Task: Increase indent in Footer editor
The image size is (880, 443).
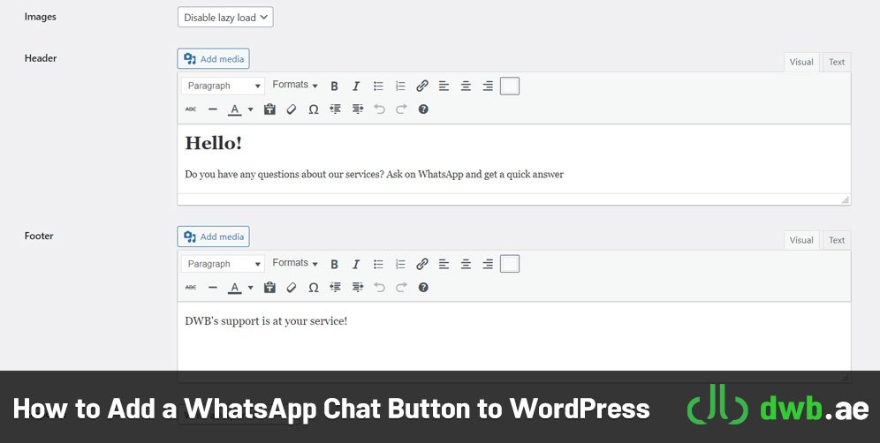Action: coord(358,287)
